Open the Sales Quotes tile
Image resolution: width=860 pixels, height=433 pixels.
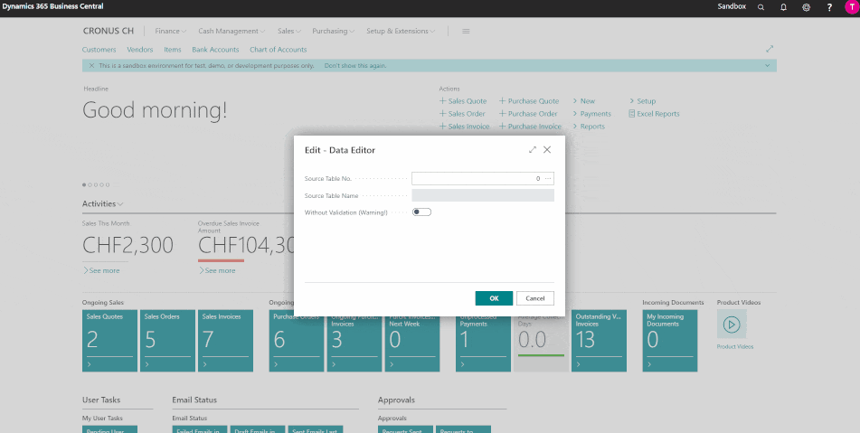coord(109,341)
